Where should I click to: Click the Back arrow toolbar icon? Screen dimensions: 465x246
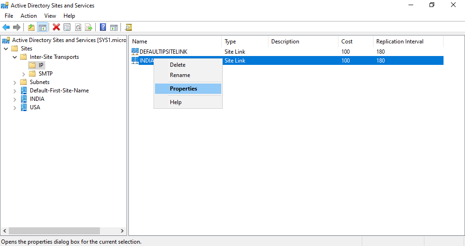(6, 27)
